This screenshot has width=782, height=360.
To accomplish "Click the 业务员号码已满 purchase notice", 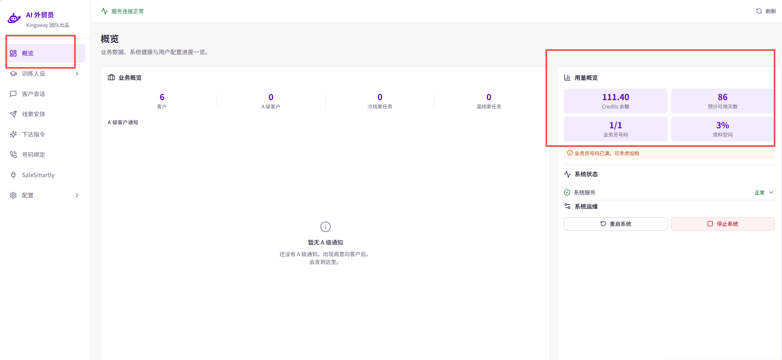I will click(669, 153).
